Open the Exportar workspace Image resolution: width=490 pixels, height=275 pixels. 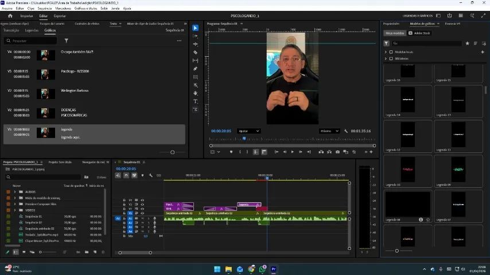tap(60, 16)
